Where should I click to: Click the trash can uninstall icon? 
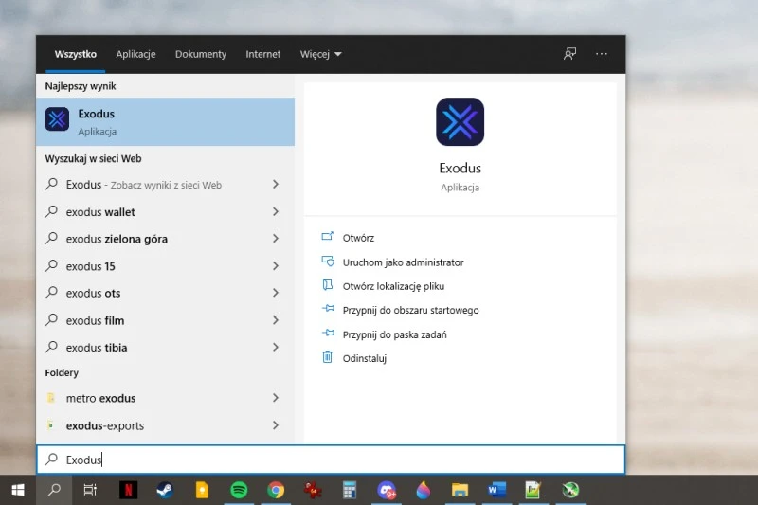pyautogui.click(x=327, y=356)
